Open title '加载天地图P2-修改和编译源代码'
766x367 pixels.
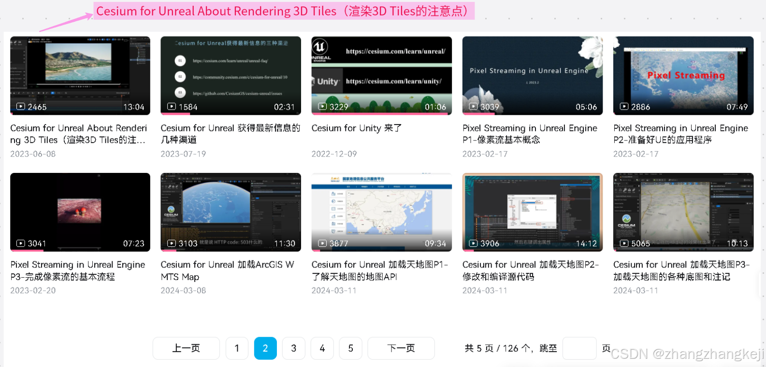tap(531, 270)
